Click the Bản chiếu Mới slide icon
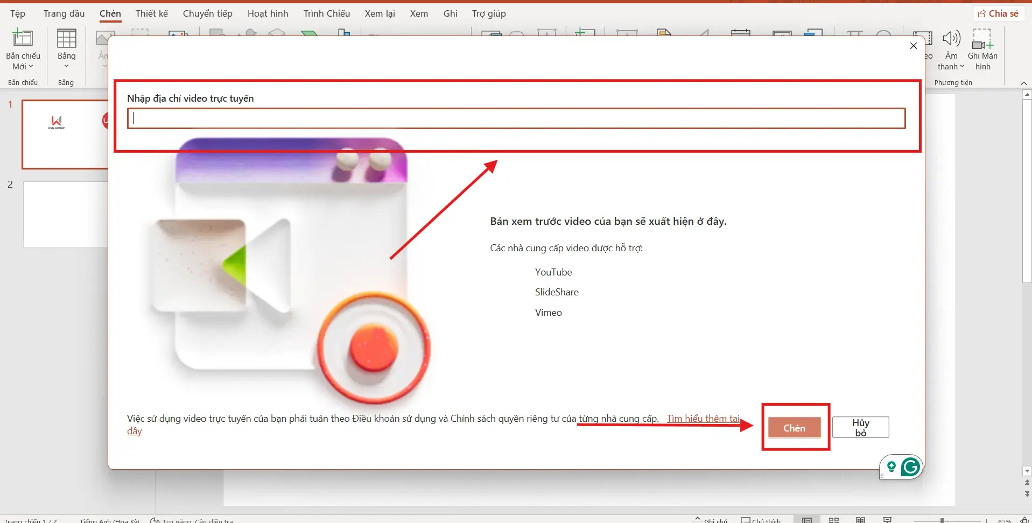Image resolution: width=1032 pixels, height=523 pixels. (23, 38)
